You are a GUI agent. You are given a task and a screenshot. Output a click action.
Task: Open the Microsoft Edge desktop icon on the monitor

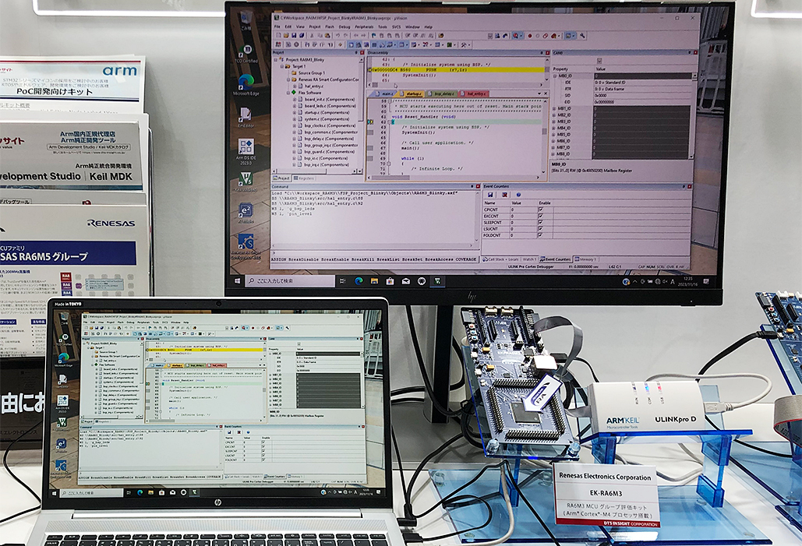click(x=246, y=84)
